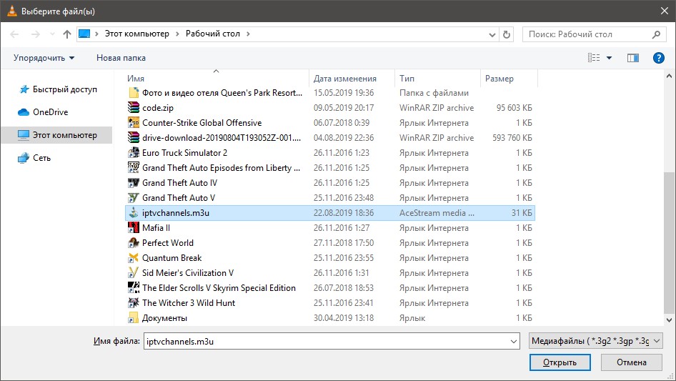Click the Mafia II shortcut icon

click(133, 228)
